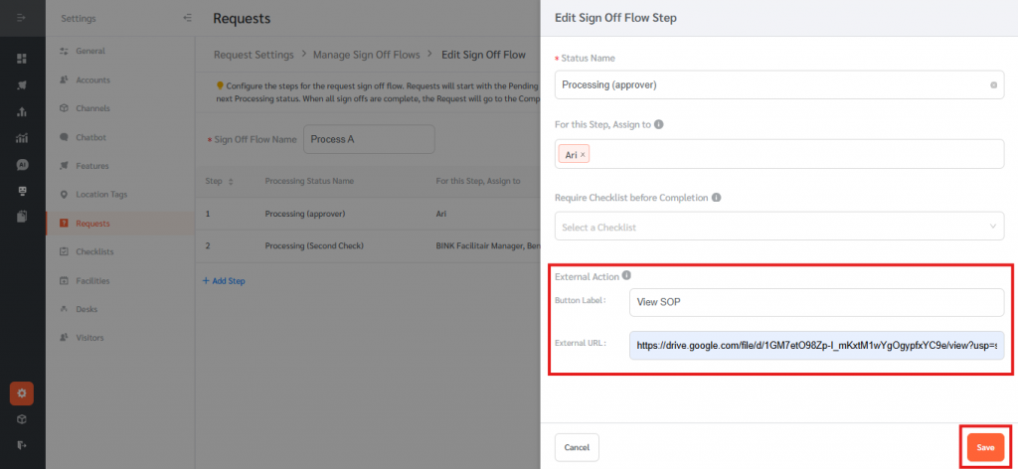The image size is (1018, 469).
Task: Click the Cancel button
Action: (577, 447)
